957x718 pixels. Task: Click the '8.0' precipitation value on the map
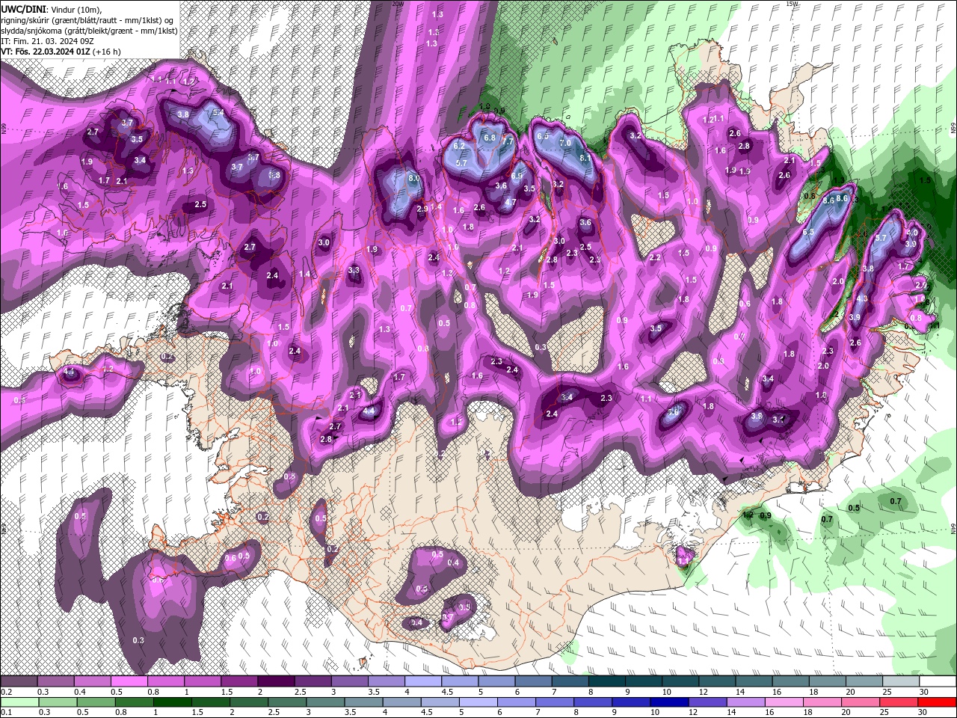coord(413,178)
